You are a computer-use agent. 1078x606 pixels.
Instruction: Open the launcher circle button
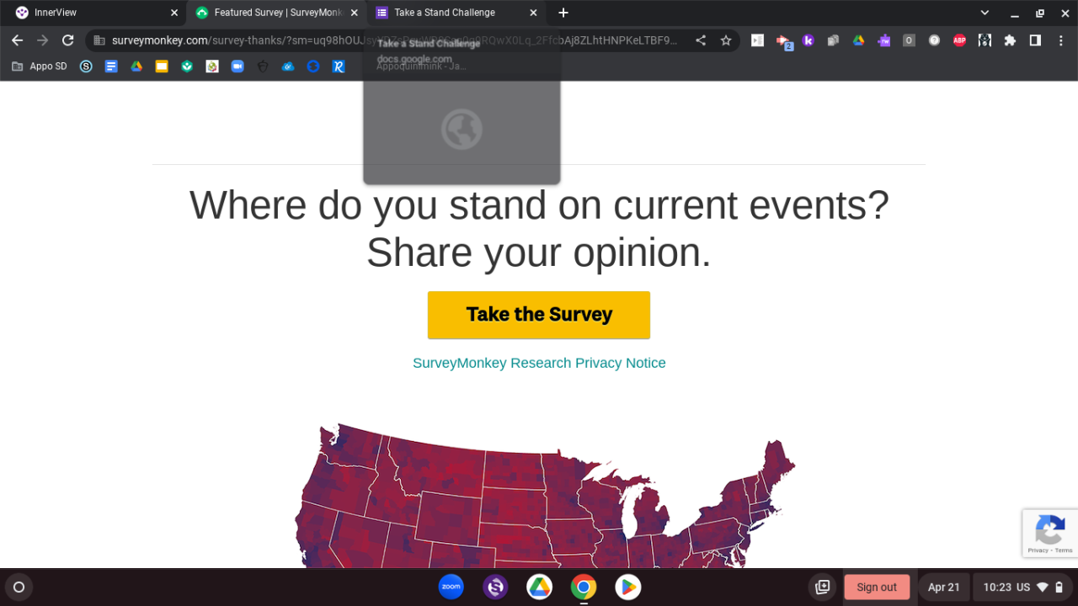(x=19, y=587)
